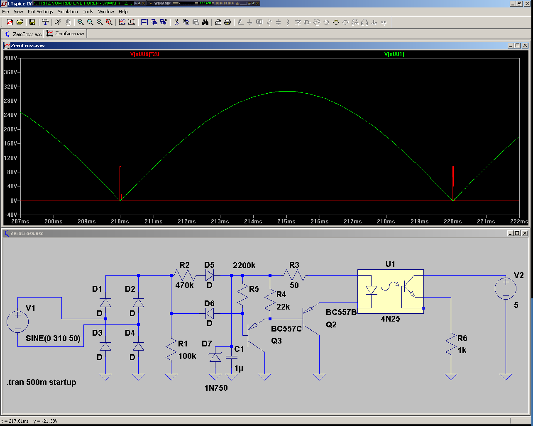Image resolution: width=533 pixels, height=426 pixels.
Task: Click the Cascade Windows icon
Action: (x=154, y=22)
